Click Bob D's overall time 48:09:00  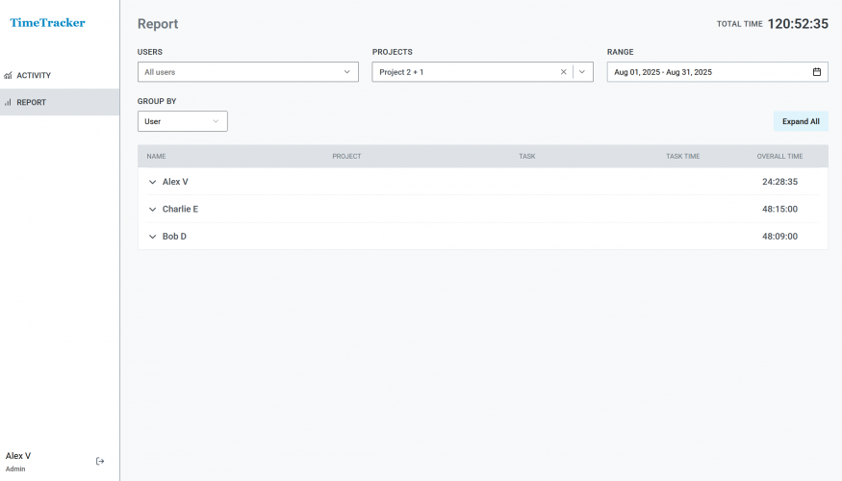click(779, 237)
